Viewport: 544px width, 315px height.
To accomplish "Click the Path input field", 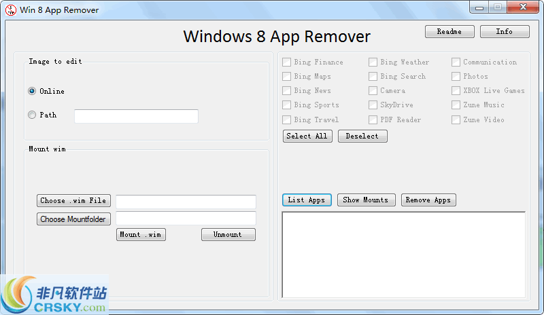I will [x=137, y=116].
